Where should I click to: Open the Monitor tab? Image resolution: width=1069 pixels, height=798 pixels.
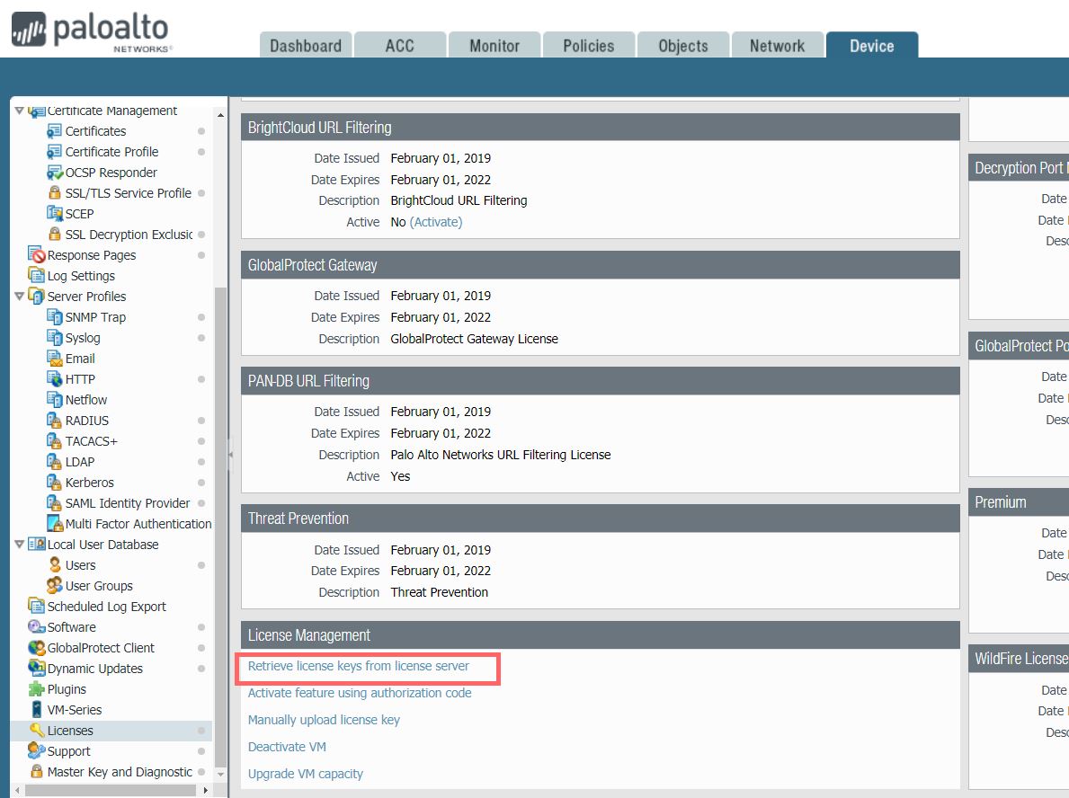pos(494,44)
